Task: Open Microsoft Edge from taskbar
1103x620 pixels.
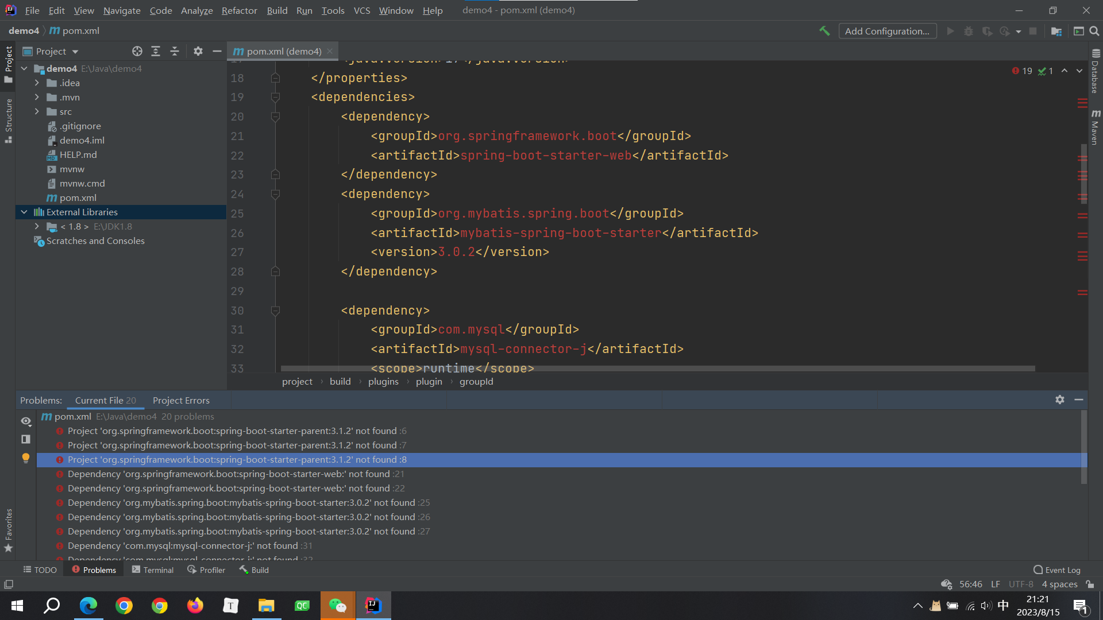Action: point(88,606)
